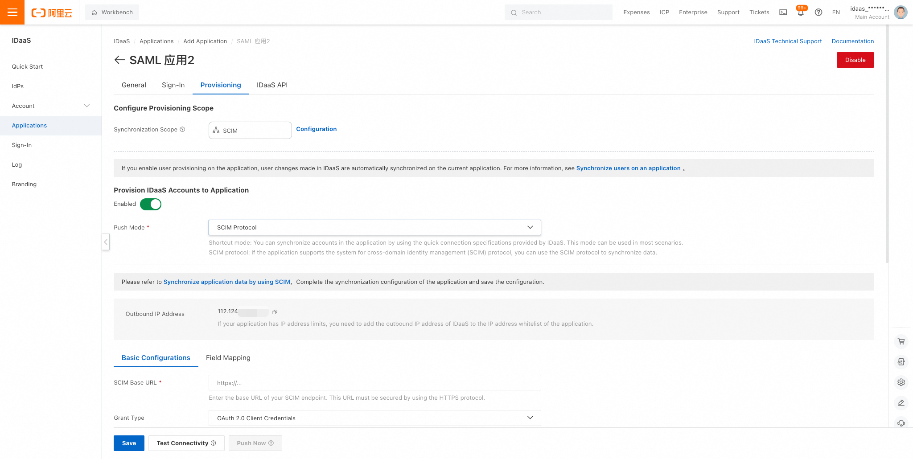The width and height of the screenshot is (913, 459).
Task: Switch to the Sign-In tab
Action: click(173, 85)
